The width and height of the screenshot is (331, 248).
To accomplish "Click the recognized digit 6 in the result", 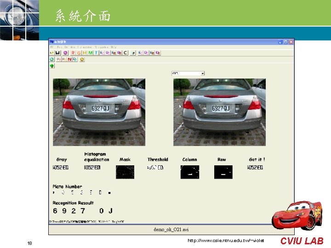I will click(55, 211).
